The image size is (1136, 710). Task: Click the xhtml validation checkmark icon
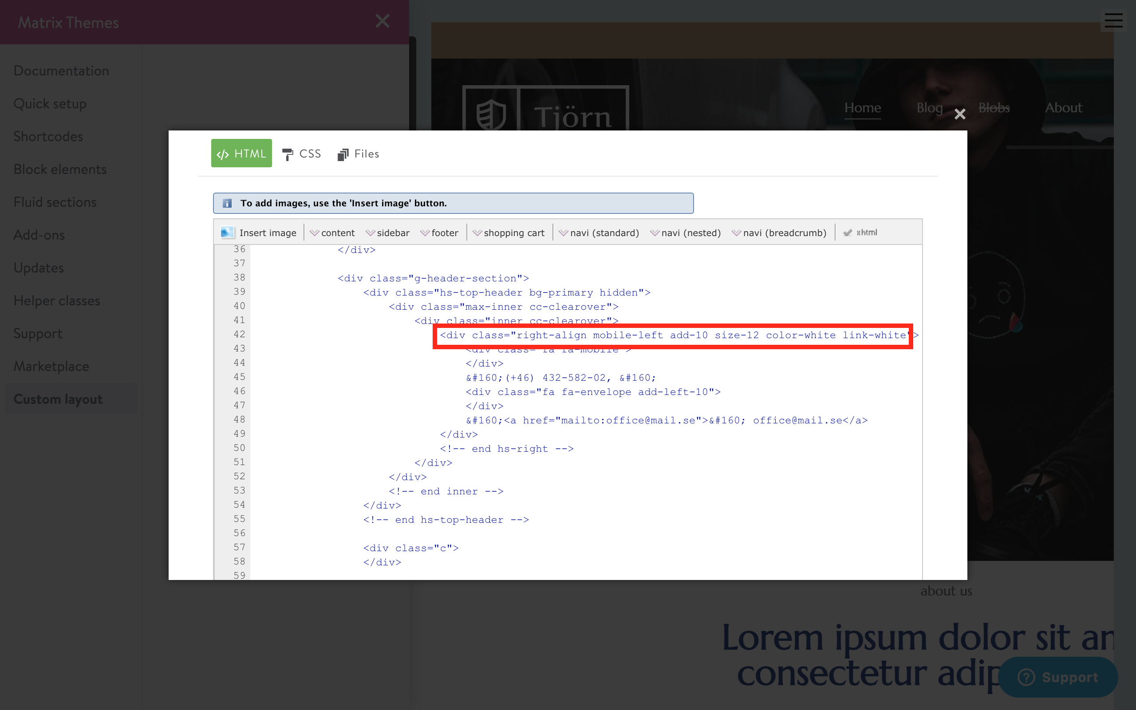tap(848, 232)
